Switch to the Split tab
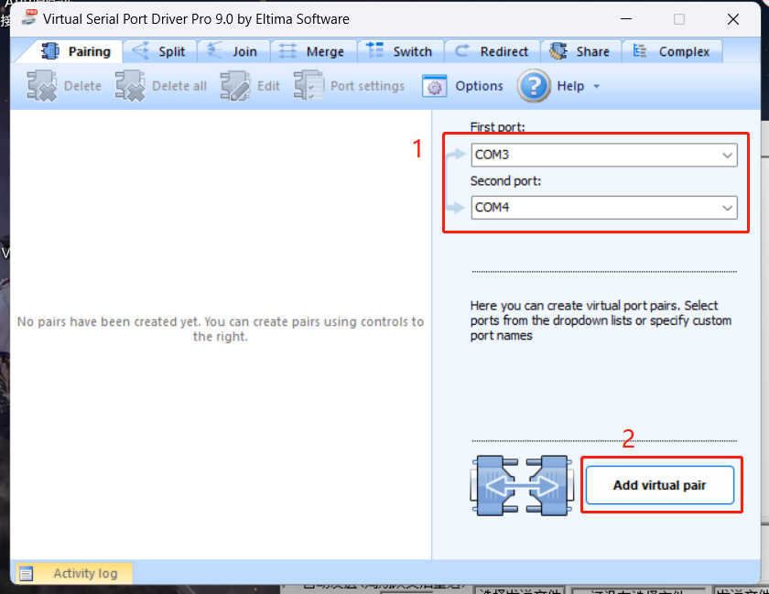This screenshot has height=594, width=769. (160, 51)
